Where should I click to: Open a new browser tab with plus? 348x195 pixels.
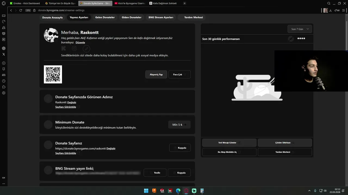[185, 3]
